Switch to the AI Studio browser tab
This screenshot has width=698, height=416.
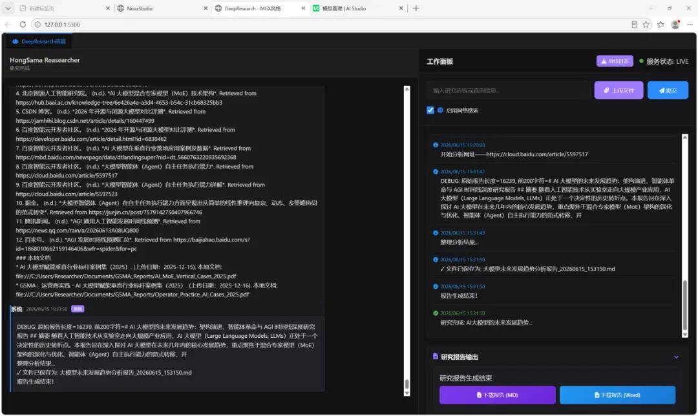tap(358, 8)
